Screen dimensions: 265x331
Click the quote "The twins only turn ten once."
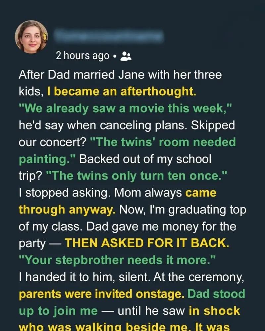click(137, 176)
